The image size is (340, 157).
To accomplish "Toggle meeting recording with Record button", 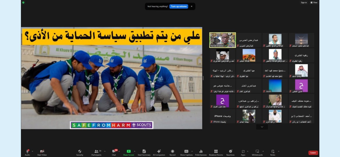I will pyautogui.click(x=172, y=152).
